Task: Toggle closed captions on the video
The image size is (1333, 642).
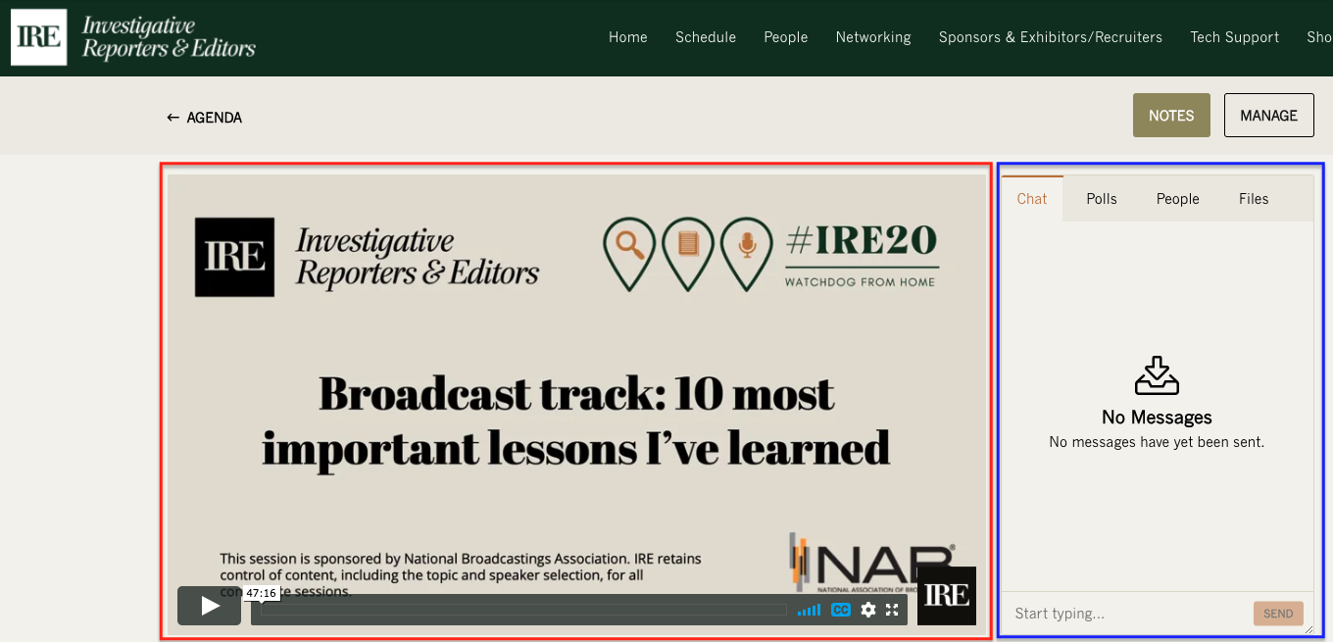Action: 840,610
